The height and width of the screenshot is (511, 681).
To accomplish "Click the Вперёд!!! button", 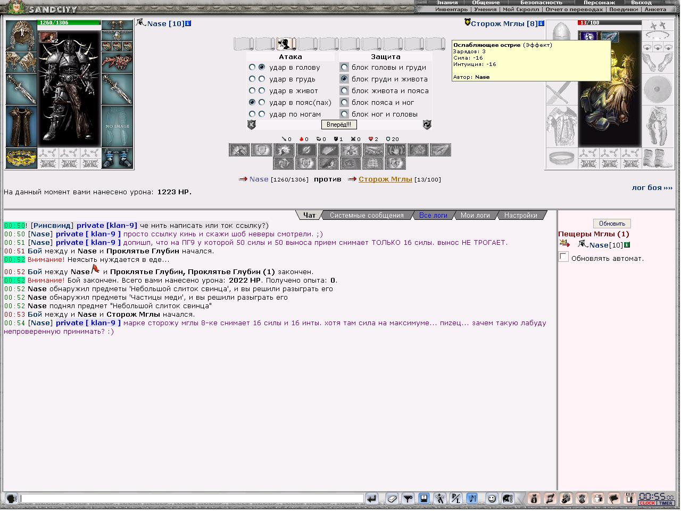I will 339,125.
